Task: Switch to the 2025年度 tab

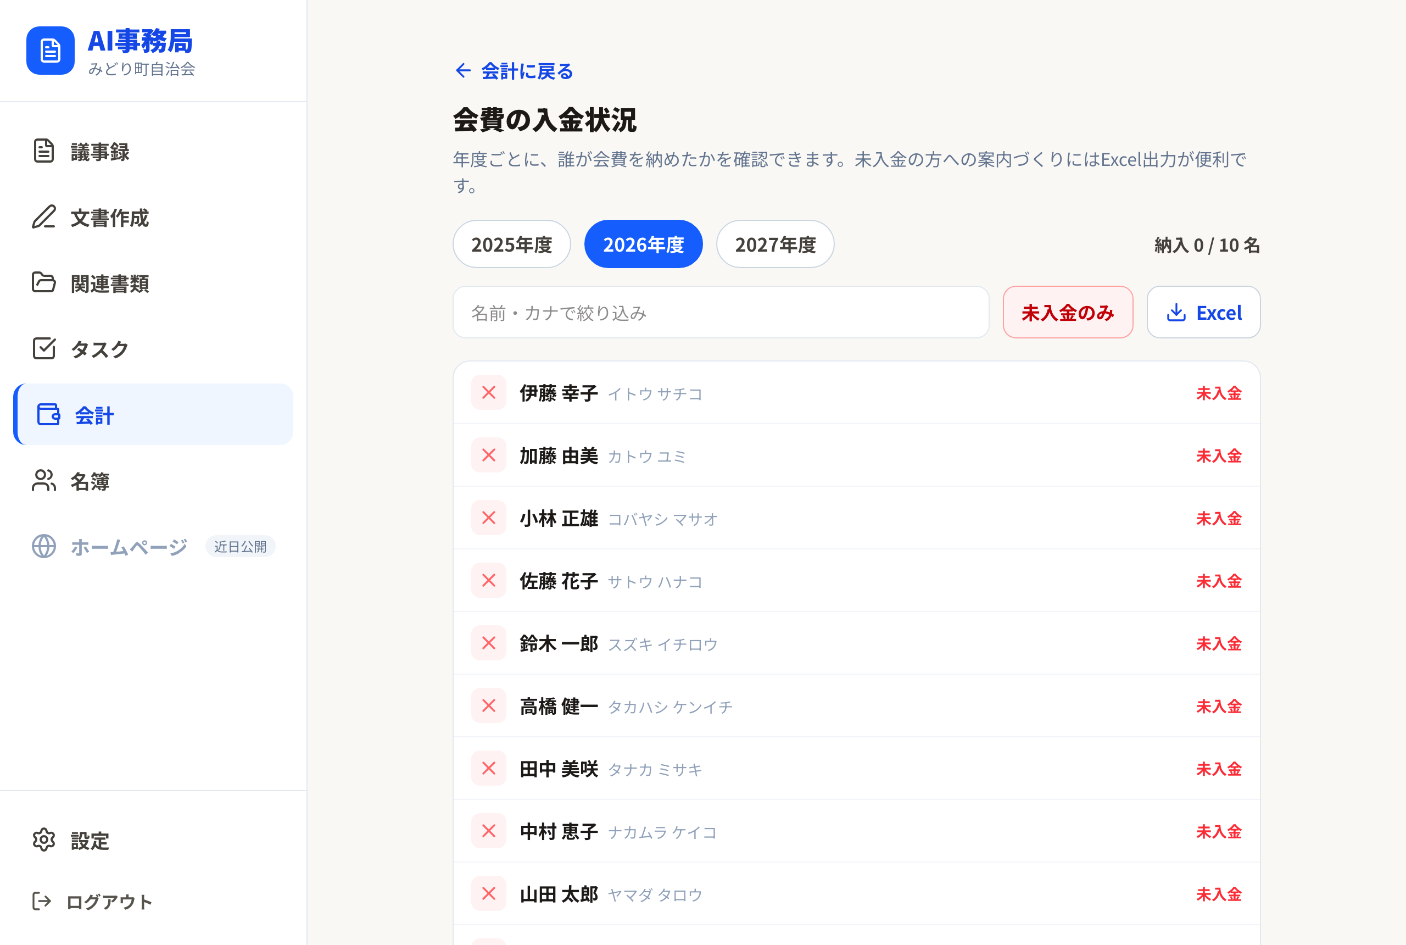Action: pyautogui.click(x=511, y=244)
